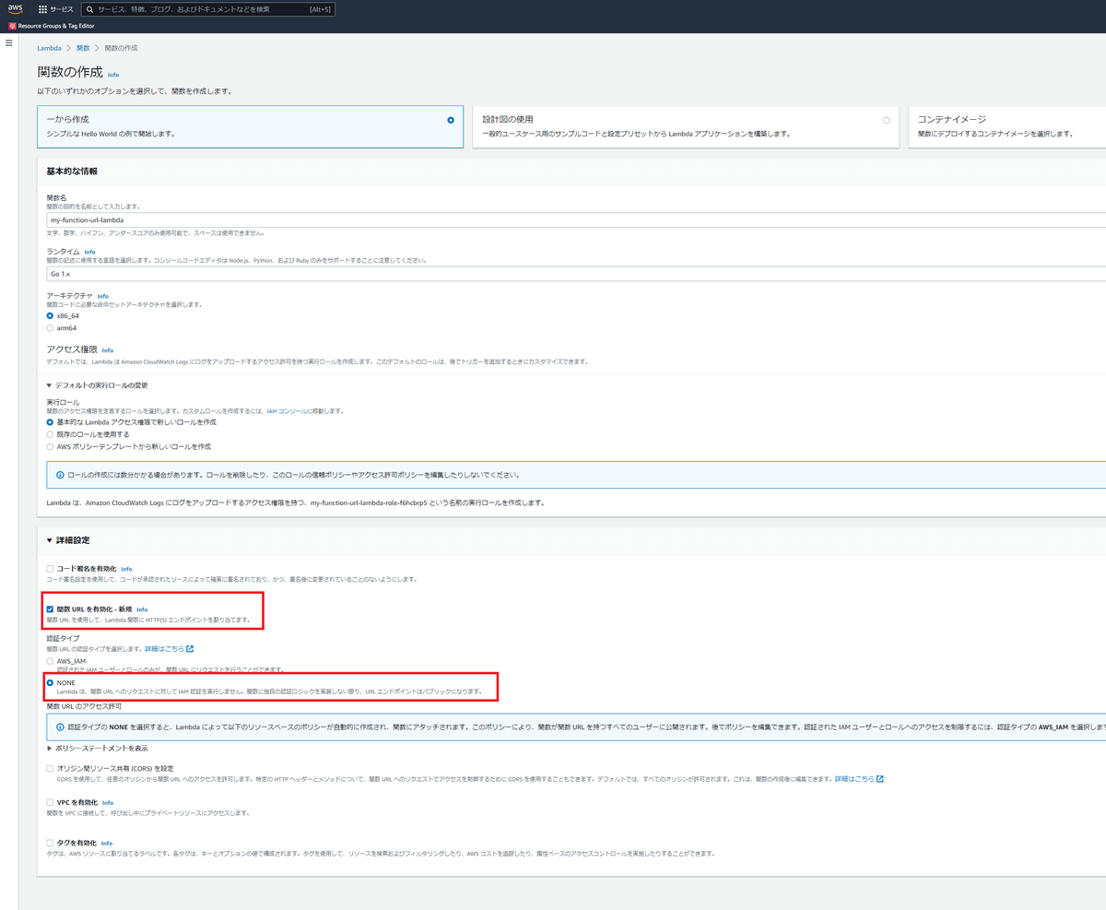Select 基本的な Lambda アクセス権限で新しいロールを作成

click(x=50, y=421)
